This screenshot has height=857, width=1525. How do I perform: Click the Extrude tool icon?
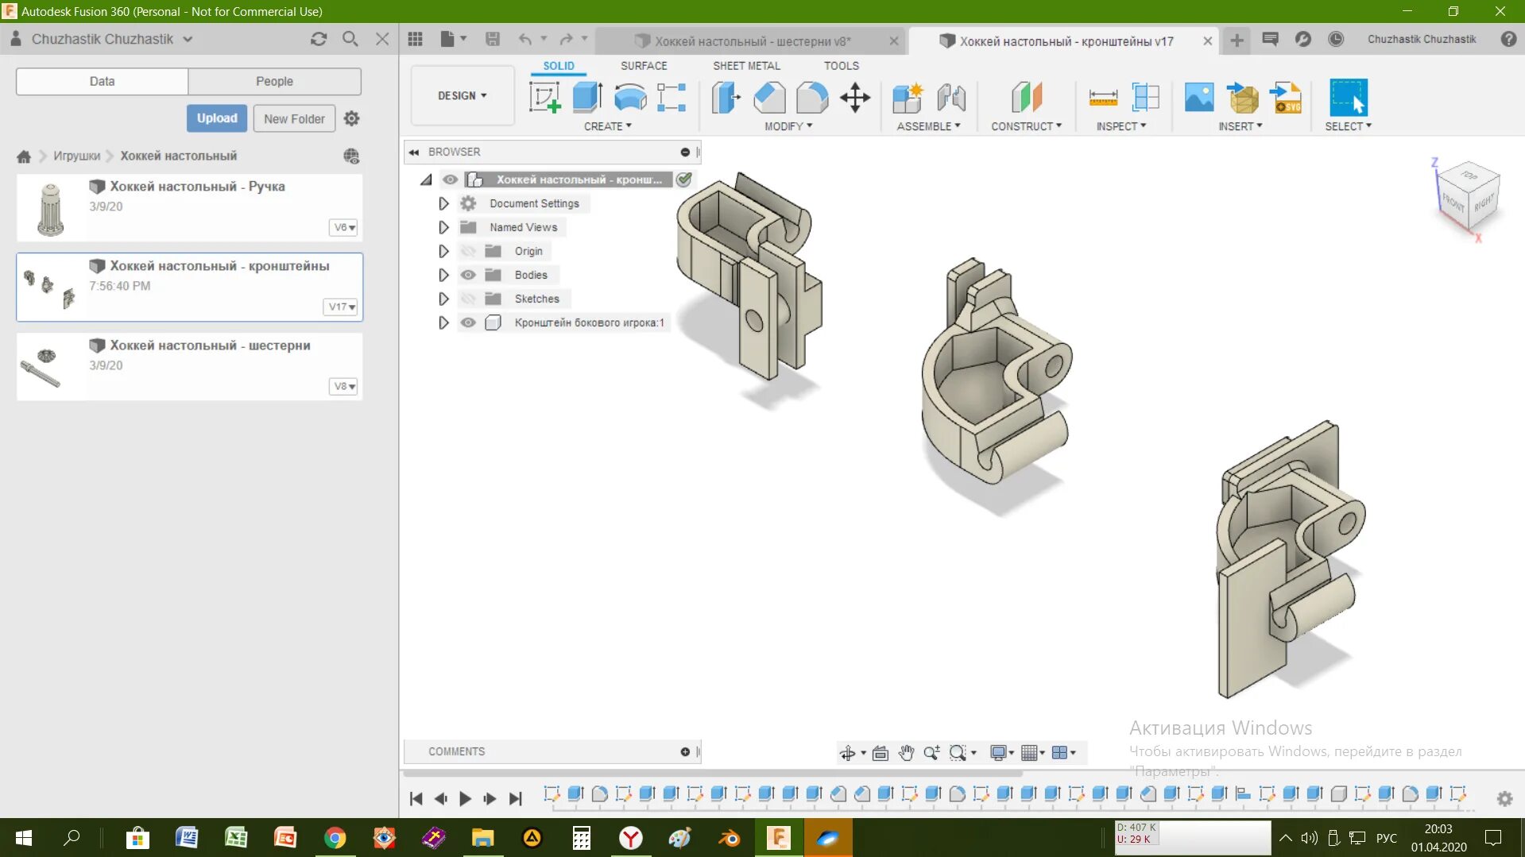587,98
